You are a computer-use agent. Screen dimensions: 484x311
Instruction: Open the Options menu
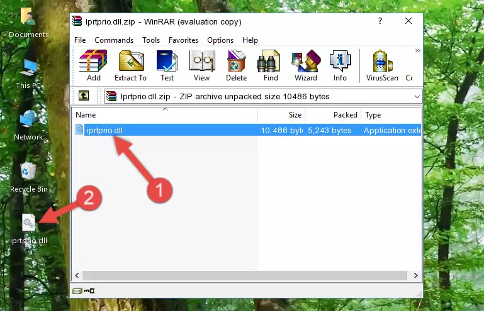click(220, 40)
